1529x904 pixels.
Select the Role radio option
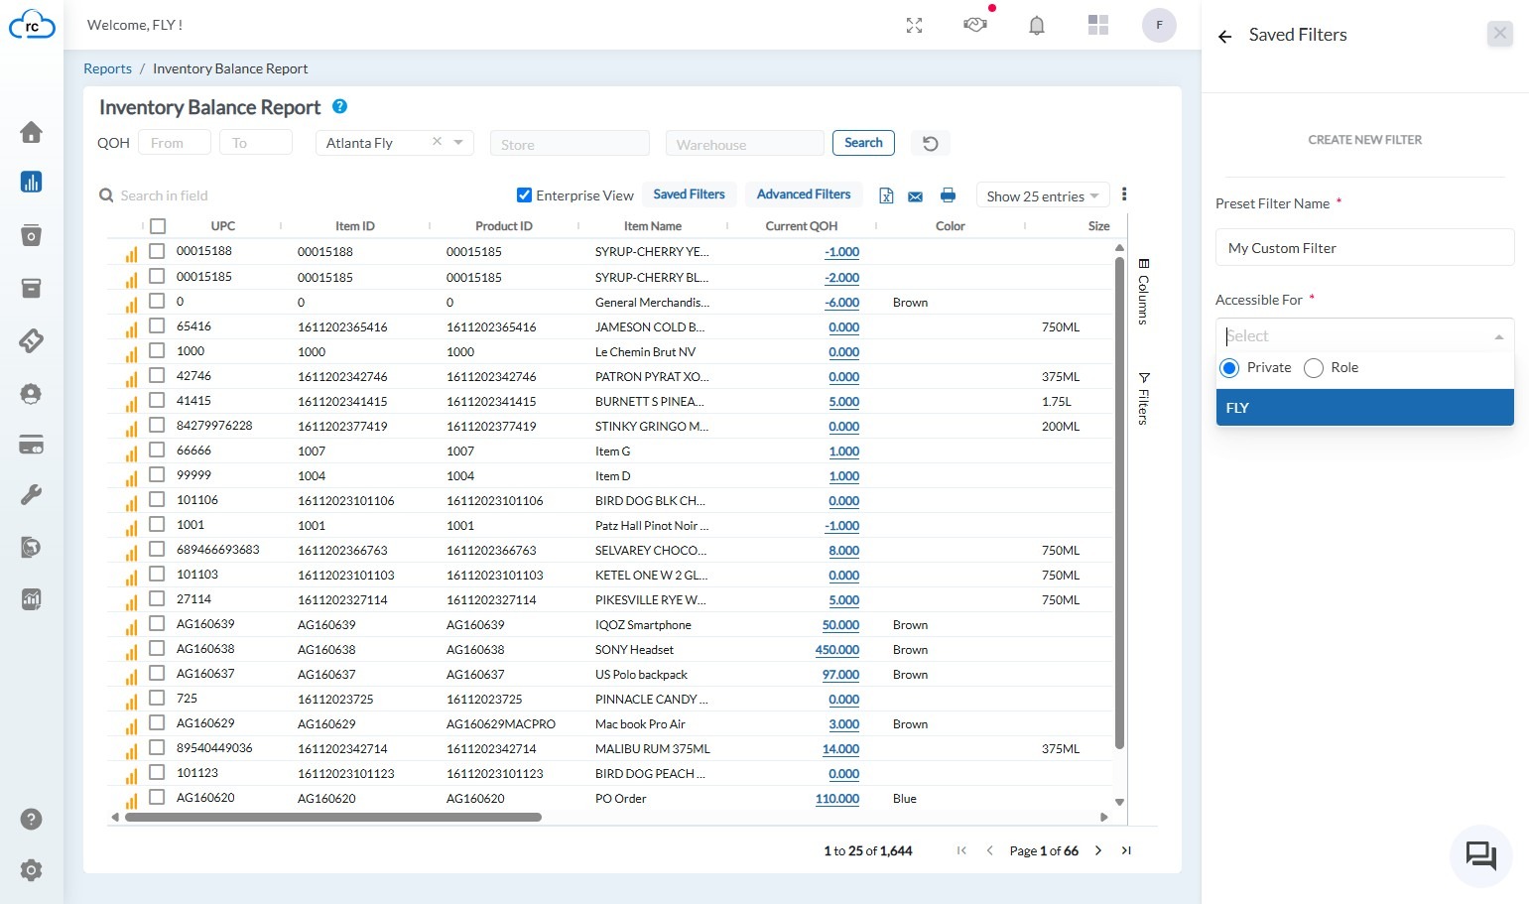[1314, 368]
